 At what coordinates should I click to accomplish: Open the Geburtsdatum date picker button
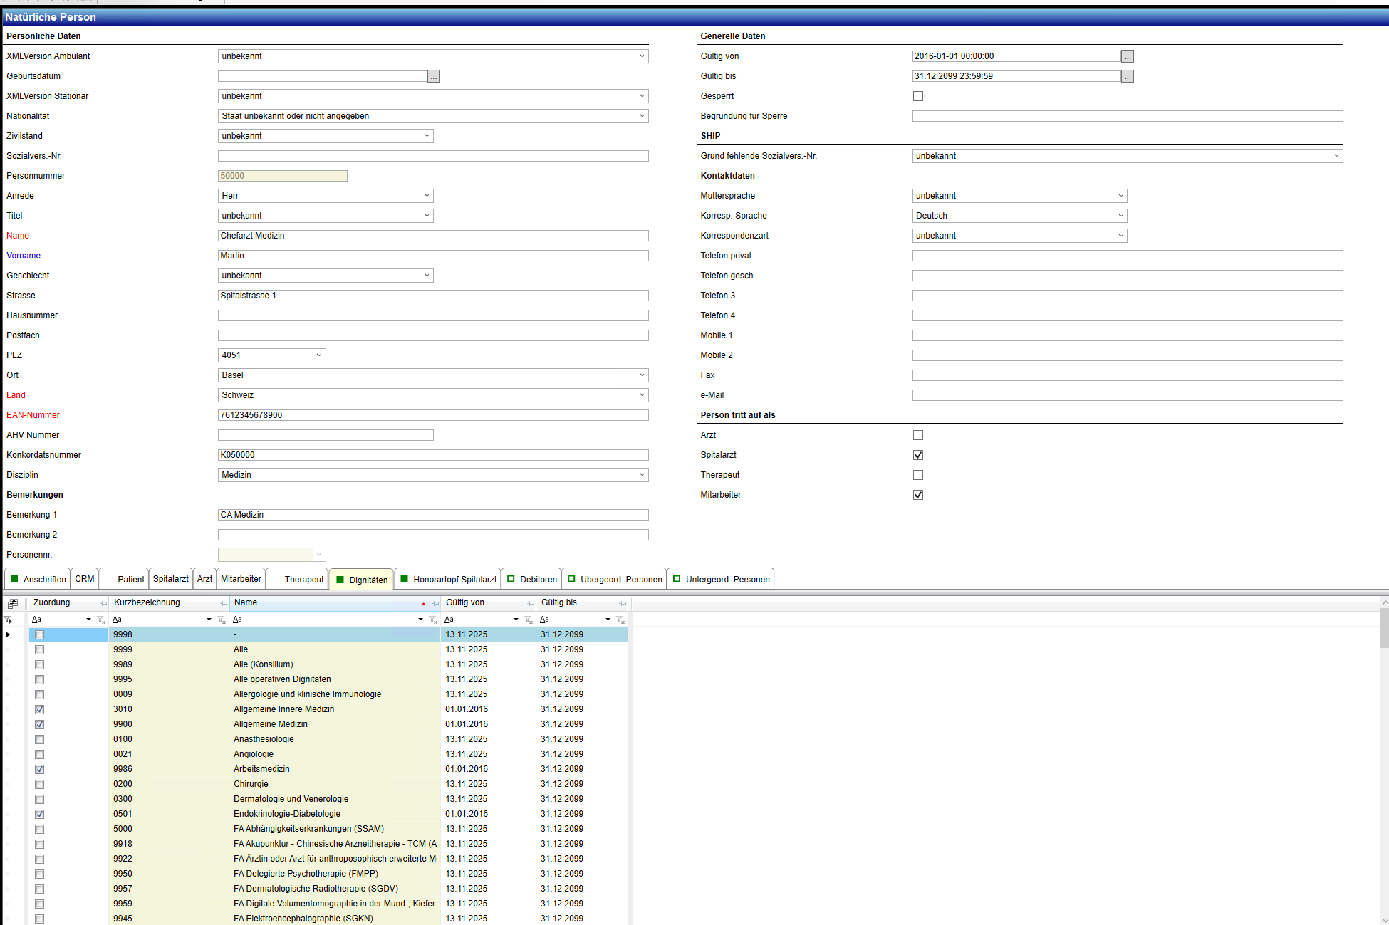tap(433, 76)
